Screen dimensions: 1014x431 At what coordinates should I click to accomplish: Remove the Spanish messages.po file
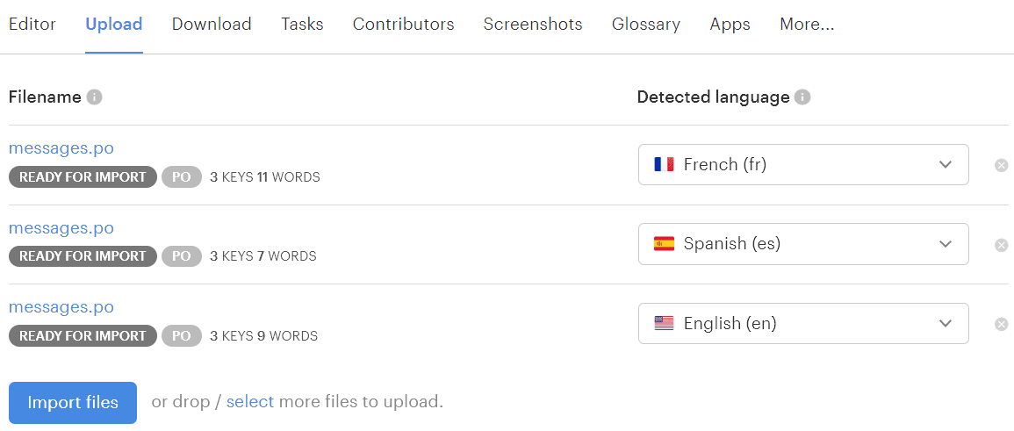pos(1001,245)
